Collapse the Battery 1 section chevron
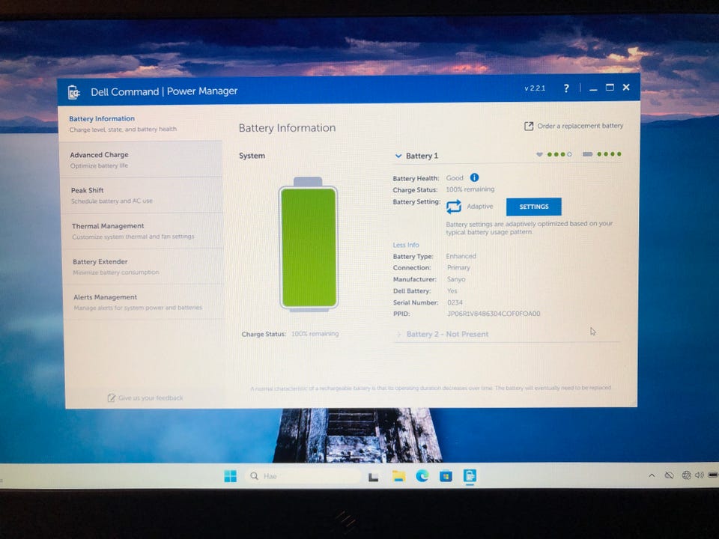This screenshot has width=719, height=539. tap(398, 156)
